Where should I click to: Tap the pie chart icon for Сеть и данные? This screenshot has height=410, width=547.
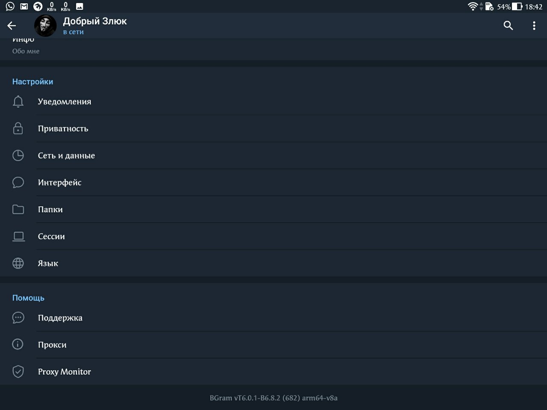pos(18,155)
